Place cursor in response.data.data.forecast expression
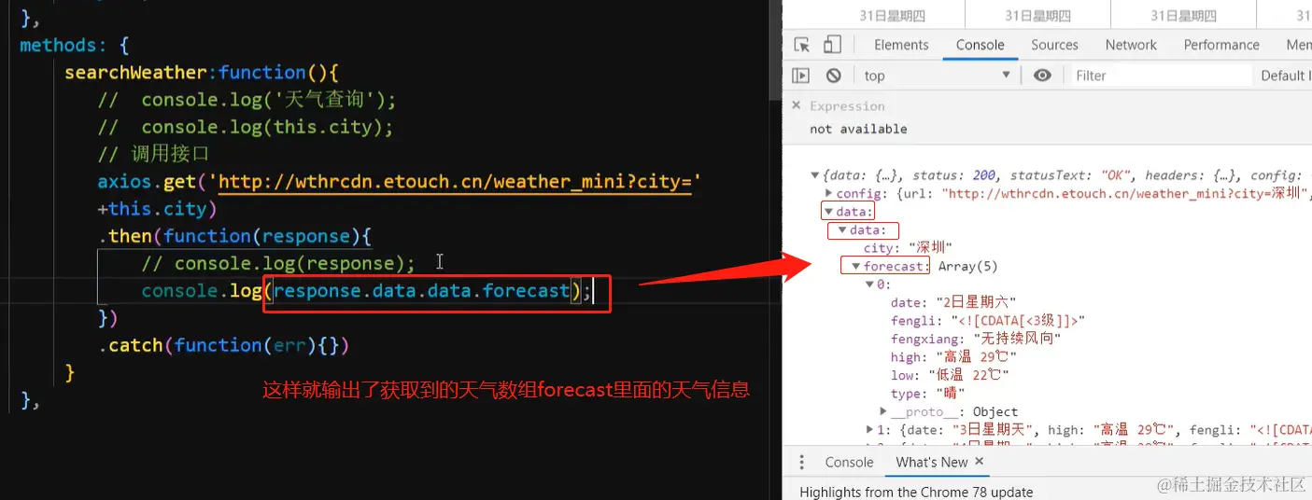Image resolution: width=1312 pixels, height=500 pixels. point(421,291)
